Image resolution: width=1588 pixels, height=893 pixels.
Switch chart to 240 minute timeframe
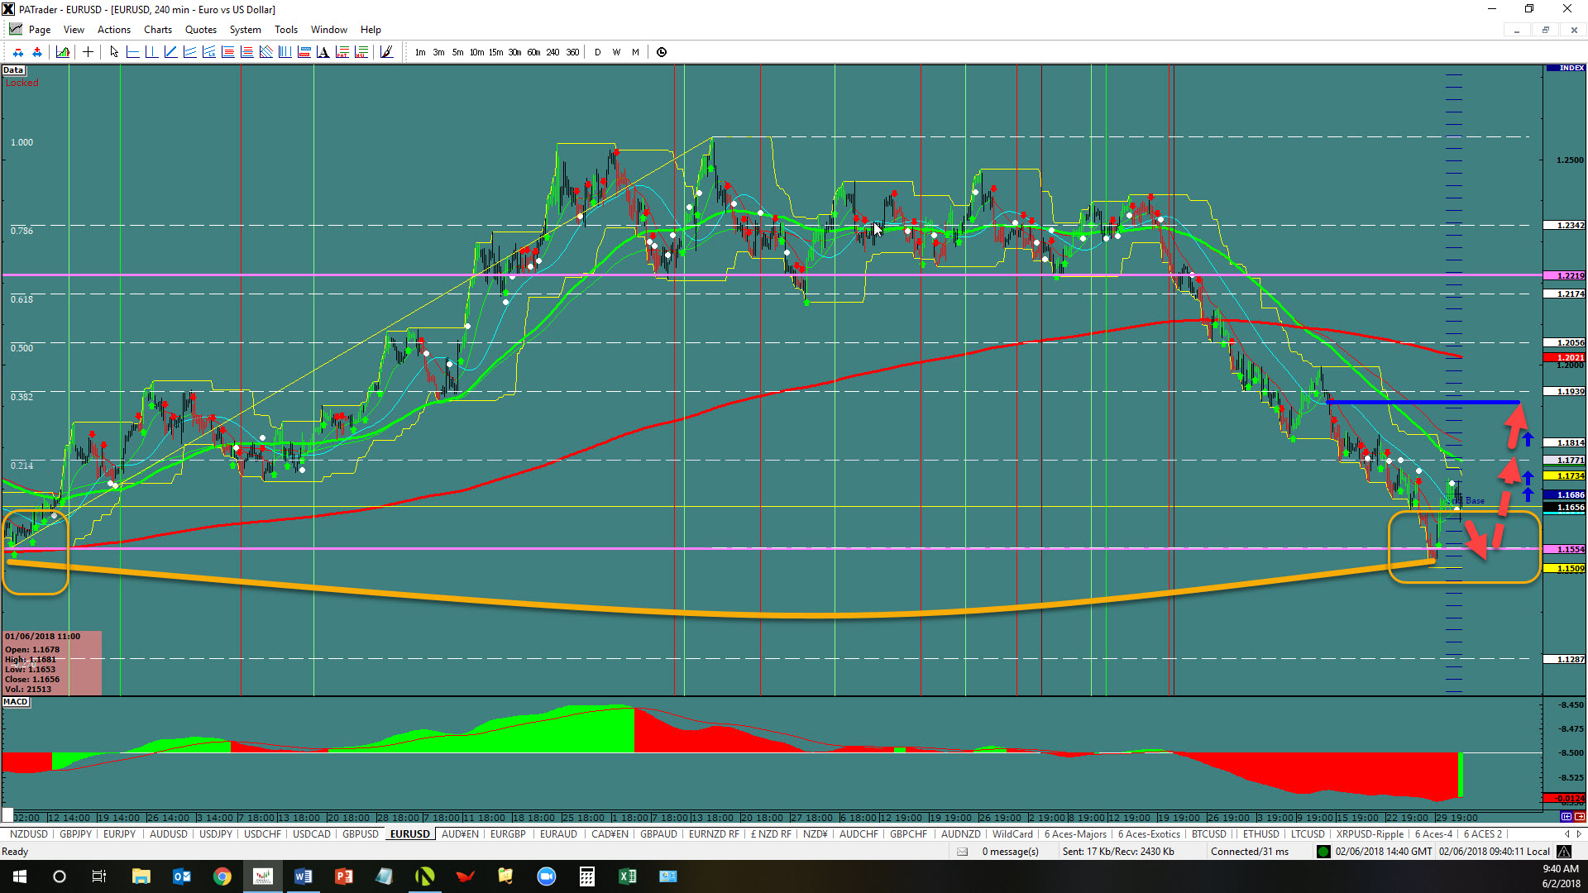[x=552, y=52]
